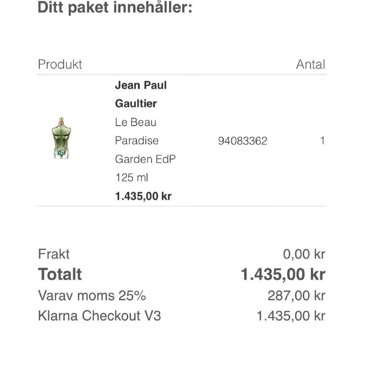The height and width of the screenshot is (379, 379).
Task: Click the 'Produkt' column header
Action: (60, 64)
